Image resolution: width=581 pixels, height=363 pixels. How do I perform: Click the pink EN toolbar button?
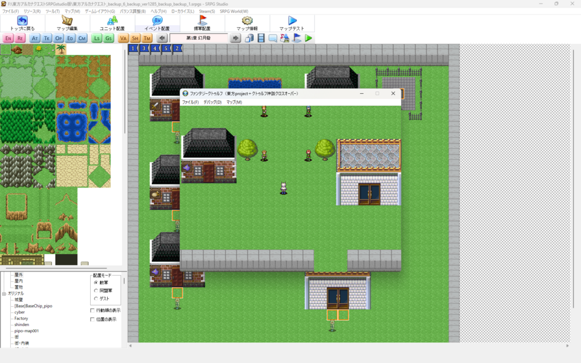coord(8,38)
